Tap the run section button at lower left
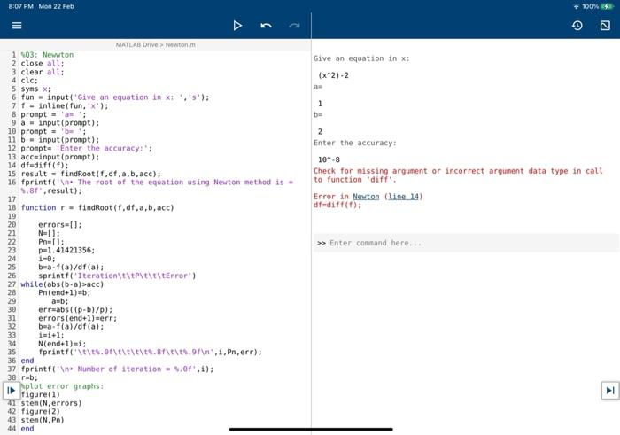Screen dimensions: 620x435 pyautogui.click(x=11, y=391)
